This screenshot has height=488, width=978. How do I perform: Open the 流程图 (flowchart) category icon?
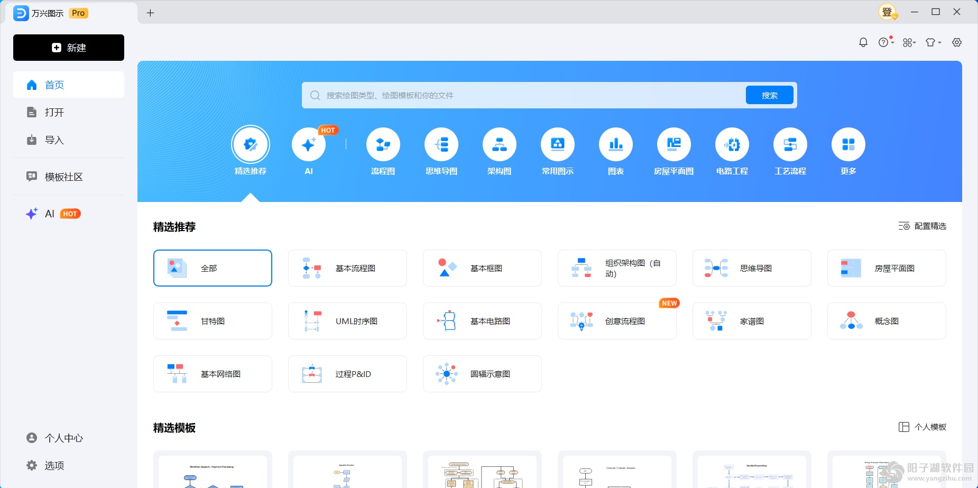[x=383, y=144]
